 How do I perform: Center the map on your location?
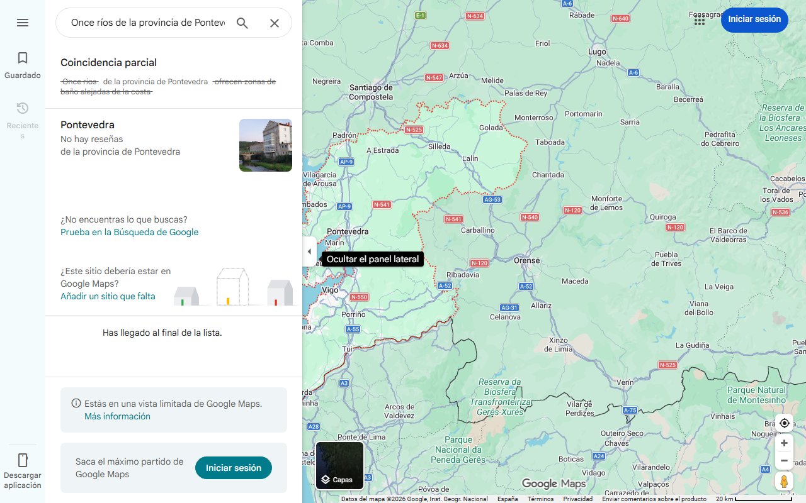click(x=784, y=423)
